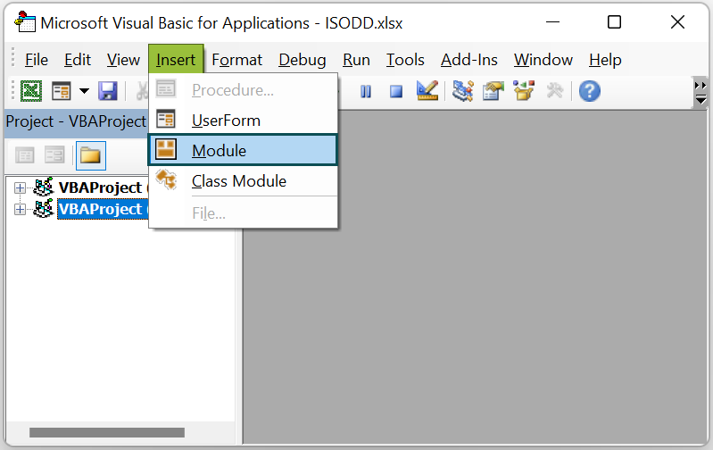Open the Format menu

coord(236,60)
